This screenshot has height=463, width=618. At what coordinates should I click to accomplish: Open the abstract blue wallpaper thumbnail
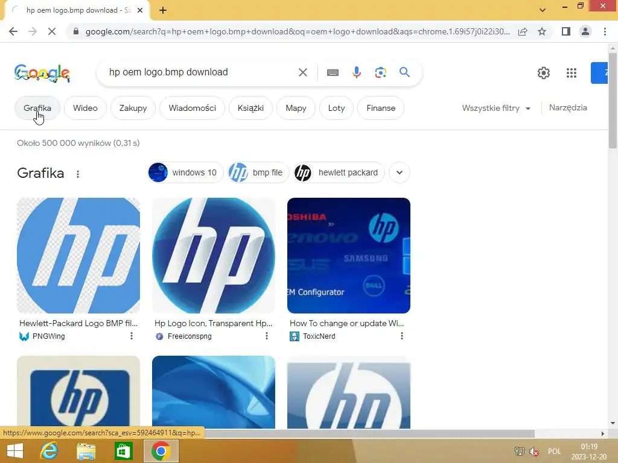pyautogui.click(x=214, y=392)
